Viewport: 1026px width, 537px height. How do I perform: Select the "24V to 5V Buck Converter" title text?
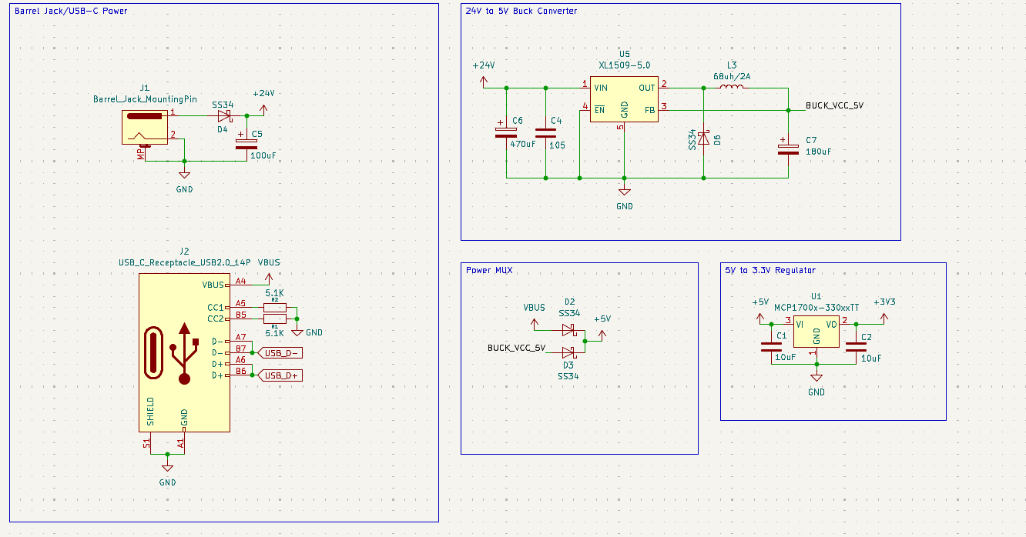pos(521,11)
